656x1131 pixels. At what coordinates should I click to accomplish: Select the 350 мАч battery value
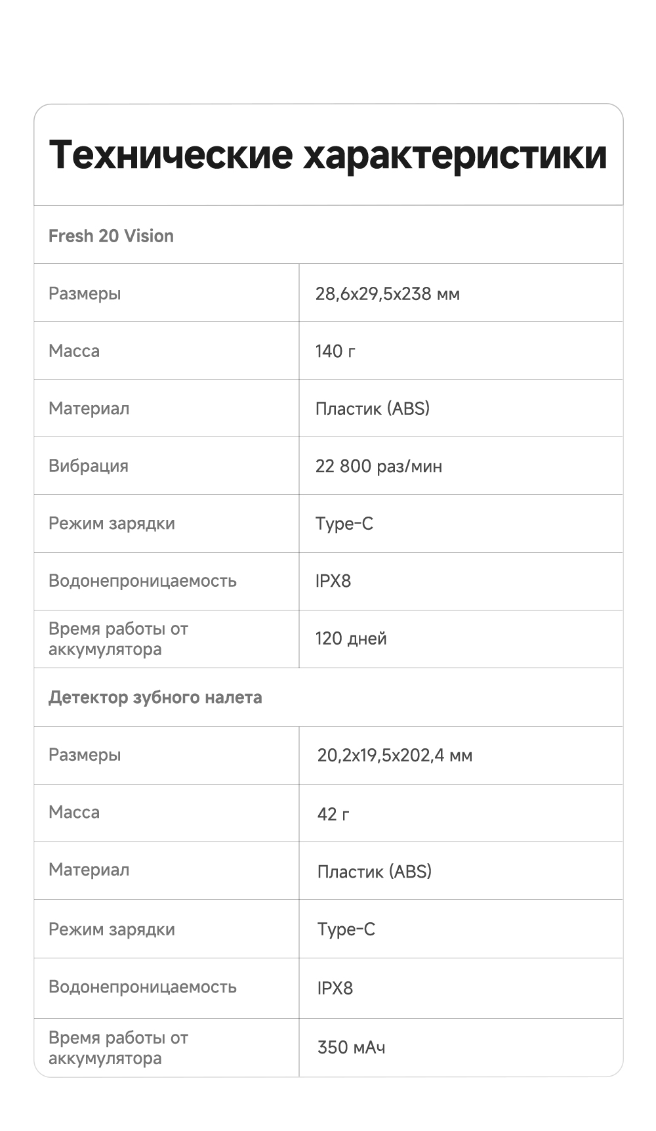pos(351,1047)
